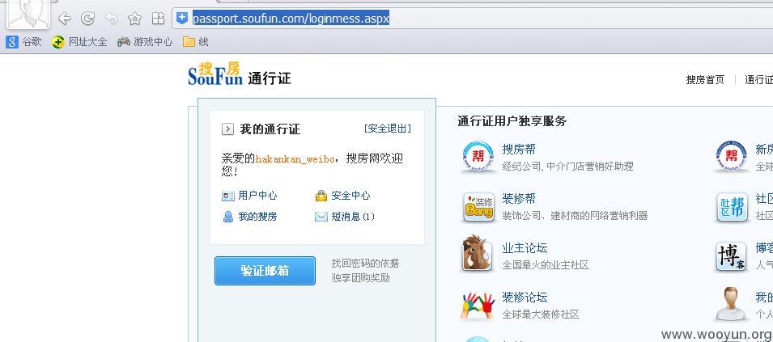This screenshot has height=342, width=773.
Task: Open the 线 bookmarks folder
Action: point(196,42)
